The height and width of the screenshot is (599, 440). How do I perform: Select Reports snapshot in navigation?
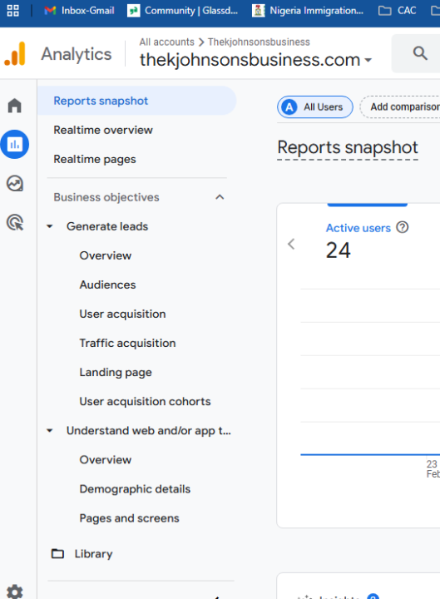tap(136, 101)
